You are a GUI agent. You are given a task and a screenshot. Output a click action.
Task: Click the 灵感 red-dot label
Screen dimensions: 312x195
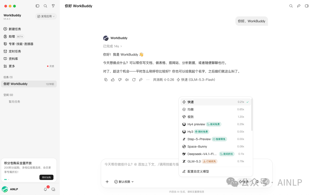(x=51, y=66)
